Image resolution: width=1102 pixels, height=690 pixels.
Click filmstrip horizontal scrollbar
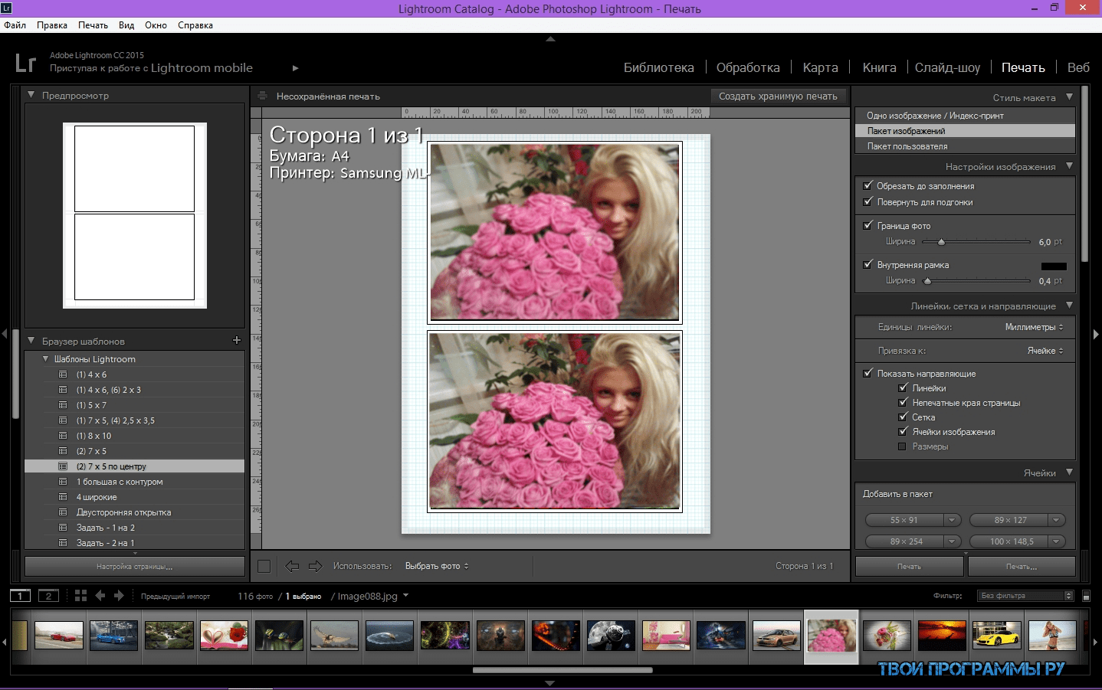tap(562, 670)
